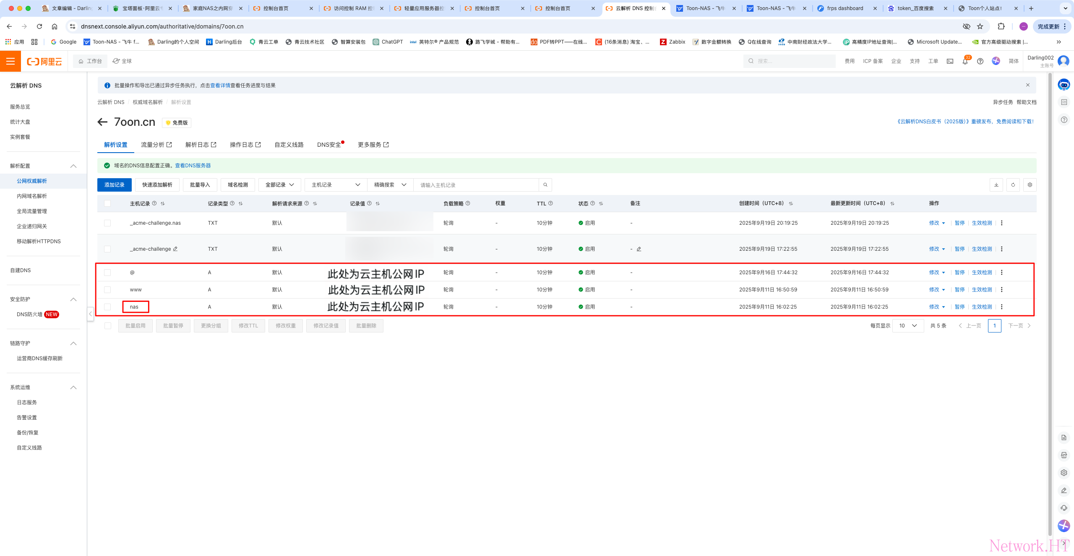Click the 添加记录 button
1074x556 pixels.
[114, 185]
